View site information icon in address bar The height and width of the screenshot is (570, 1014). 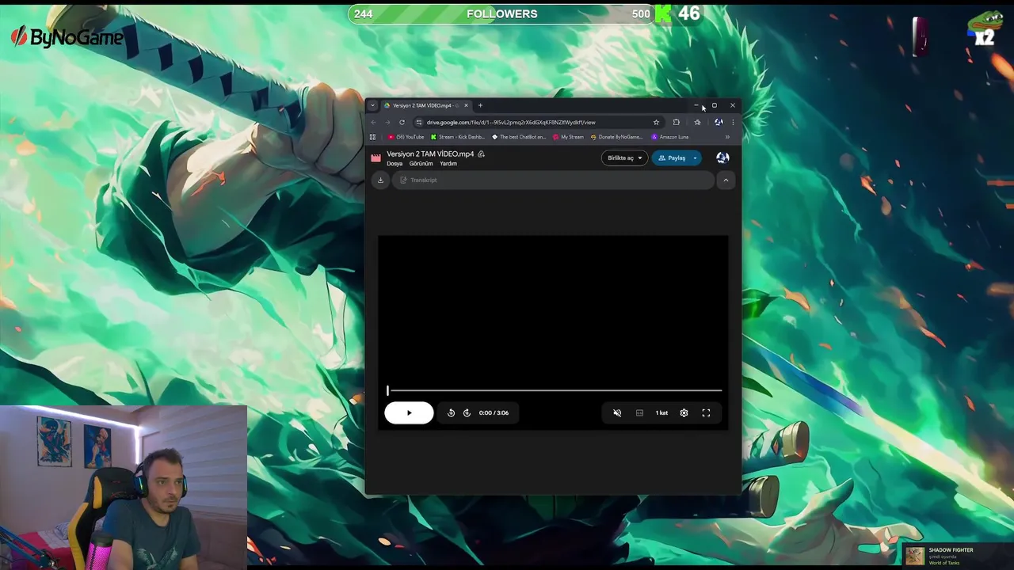pos(419,122)
